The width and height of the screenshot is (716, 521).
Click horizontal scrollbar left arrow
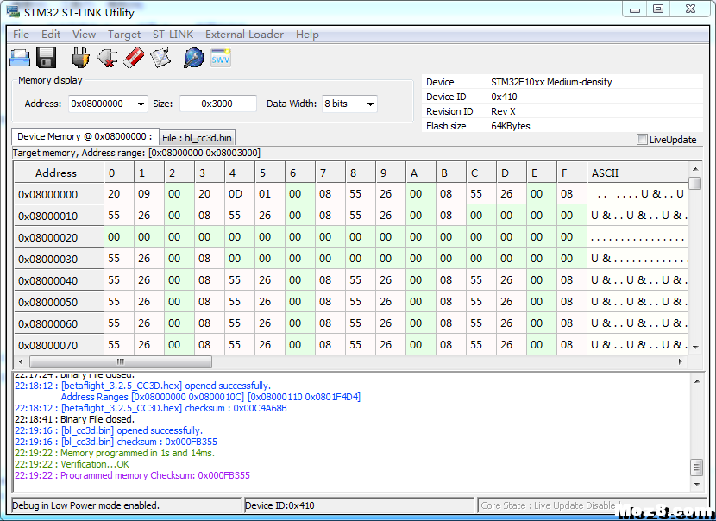point(21,361)
